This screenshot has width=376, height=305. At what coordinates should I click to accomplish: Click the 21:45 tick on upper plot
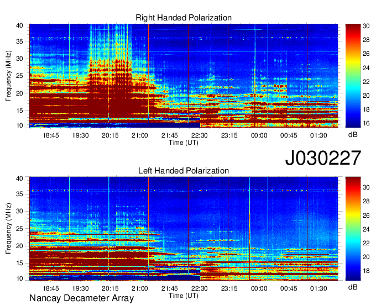pos(170,135)
